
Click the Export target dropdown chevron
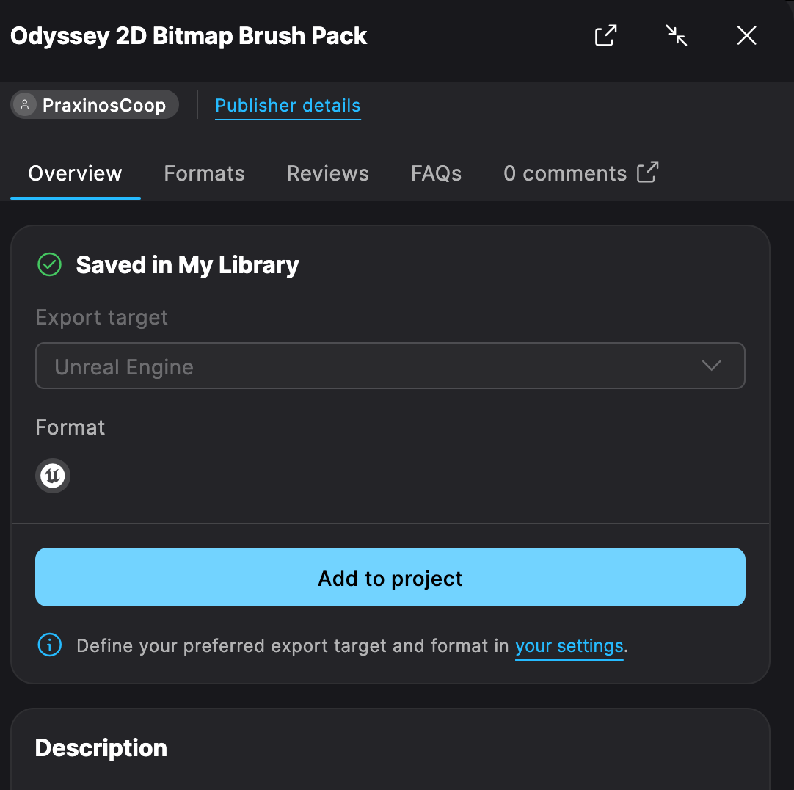(711, 366)
